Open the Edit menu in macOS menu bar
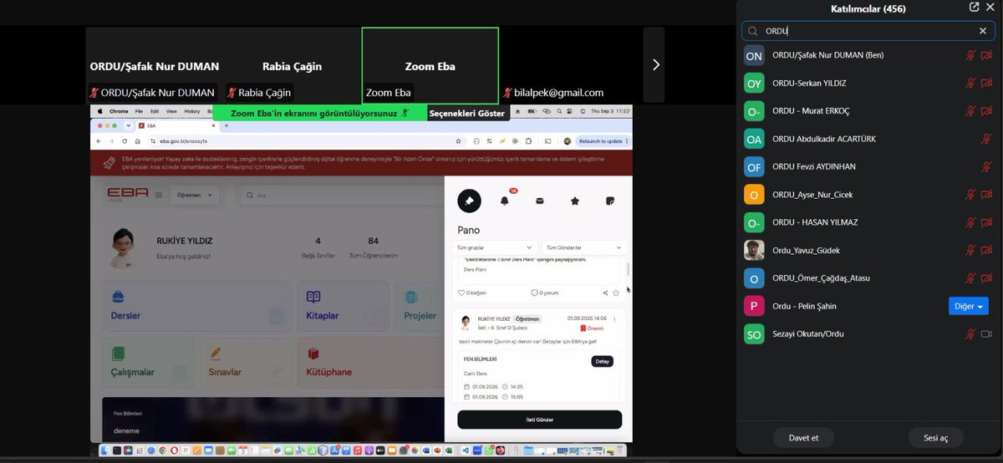The image size is (1003, 463). 155,111
